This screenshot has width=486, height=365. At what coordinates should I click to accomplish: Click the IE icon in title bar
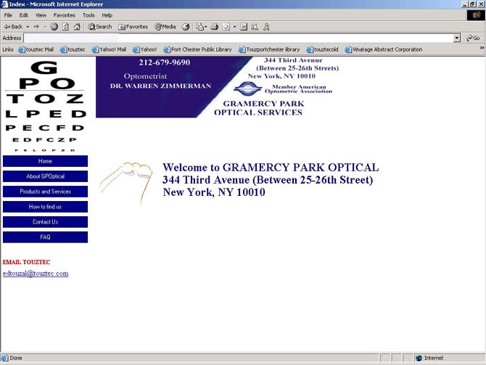(4, 4)
